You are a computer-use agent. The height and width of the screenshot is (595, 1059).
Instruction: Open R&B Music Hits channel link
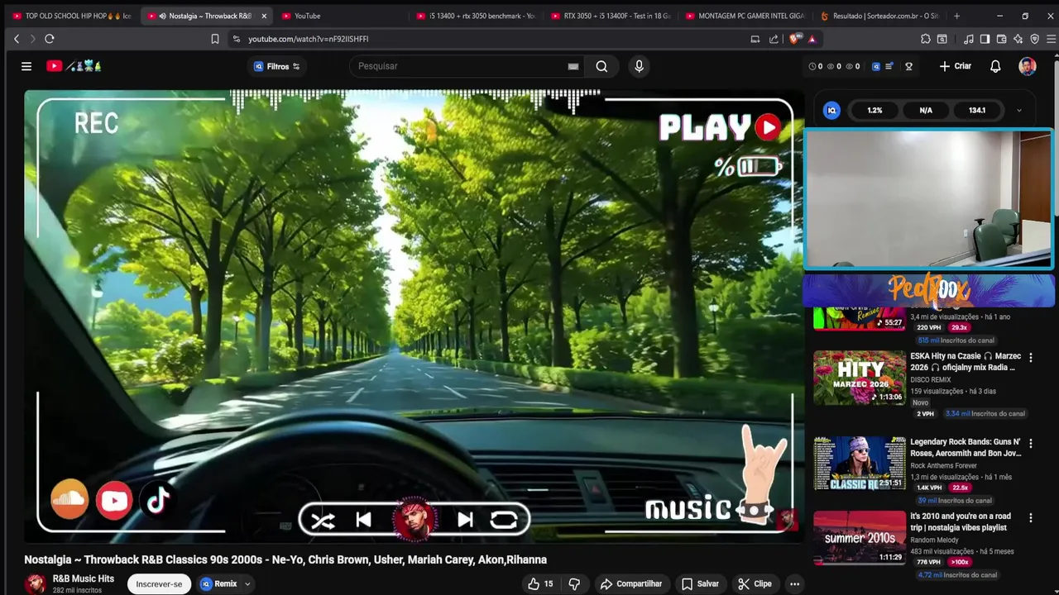[x=84, y=578]
